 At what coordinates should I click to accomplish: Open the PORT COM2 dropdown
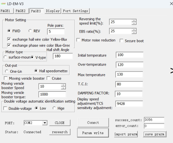coord(45,123)
